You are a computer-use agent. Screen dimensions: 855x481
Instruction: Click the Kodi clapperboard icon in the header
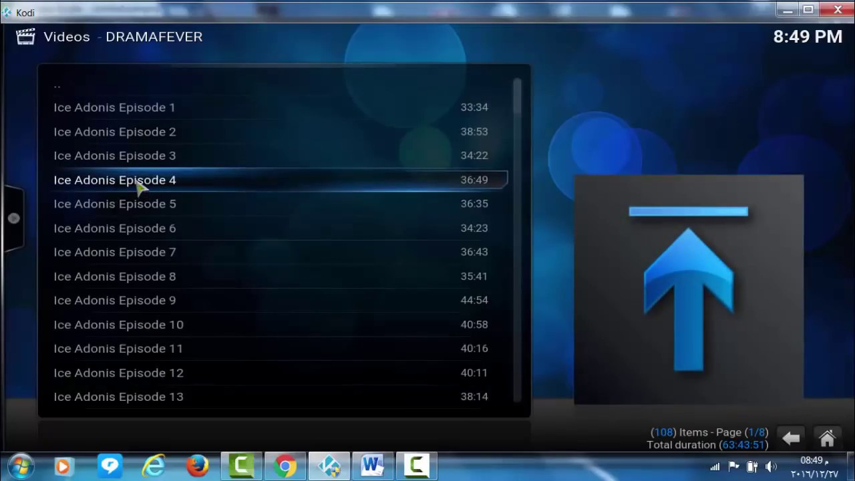[25, 37]
